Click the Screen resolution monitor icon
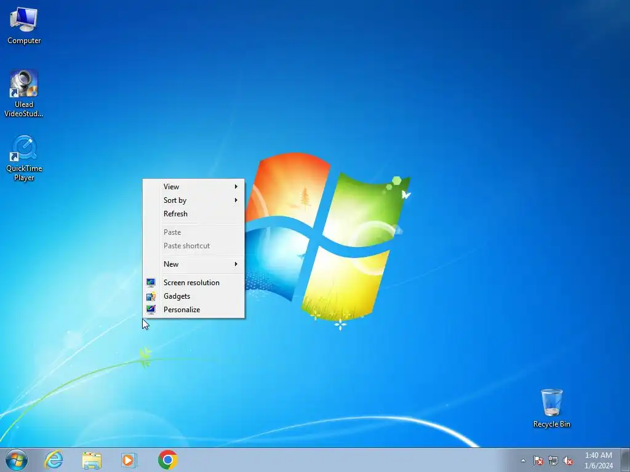Image resolution: width=630 pixels, height=472 pixels. coord(151,283)
